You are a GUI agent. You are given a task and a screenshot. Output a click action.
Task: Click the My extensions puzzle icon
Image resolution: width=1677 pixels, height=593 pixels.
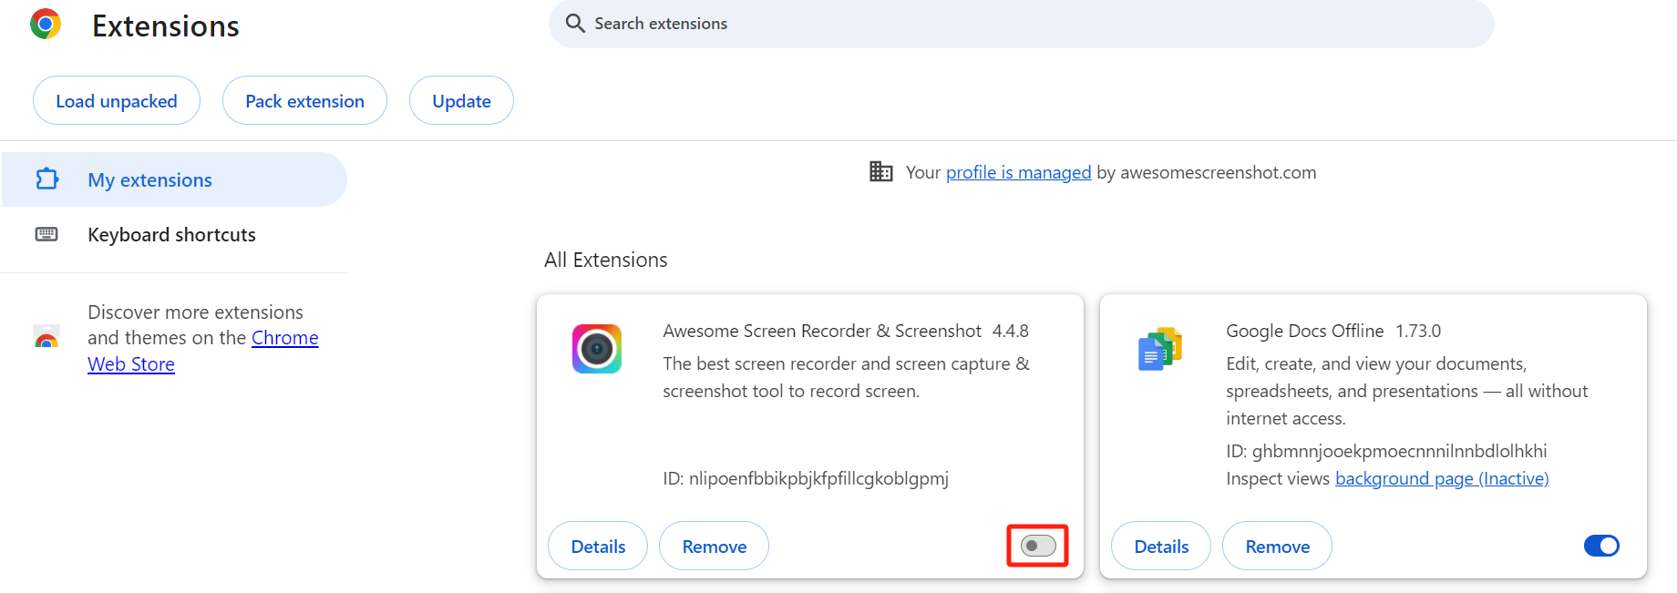click(x=47, y=179)
